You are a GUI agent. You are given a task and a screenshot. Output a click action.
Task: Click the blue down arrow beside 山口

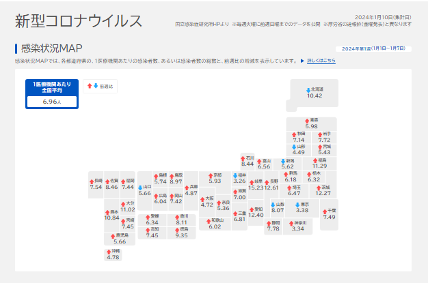(140, 187)
